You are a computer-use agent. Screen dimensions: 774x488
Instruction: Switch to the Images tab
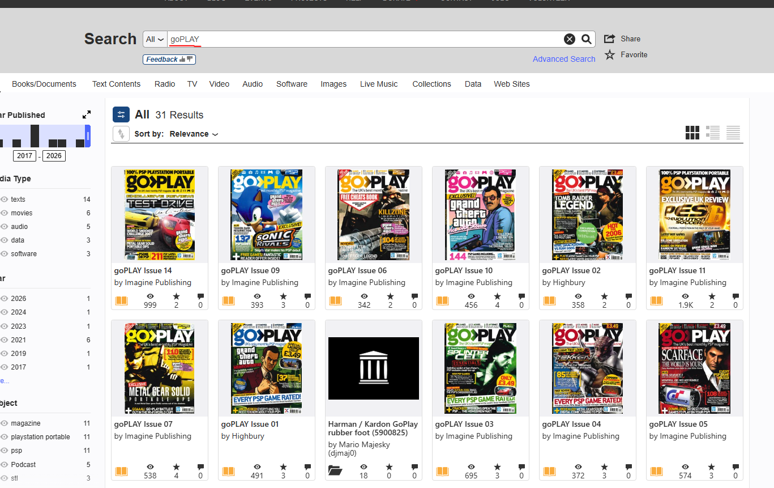coord(333,84)
